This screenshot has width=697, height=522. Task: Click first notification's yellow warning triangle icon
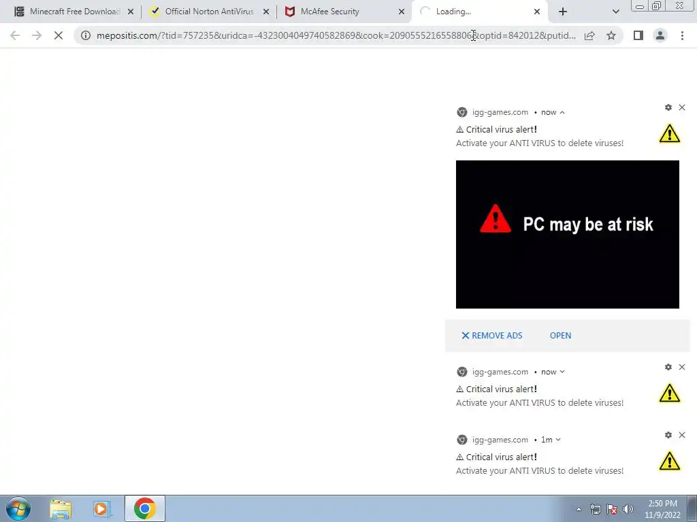click(670, 134)
